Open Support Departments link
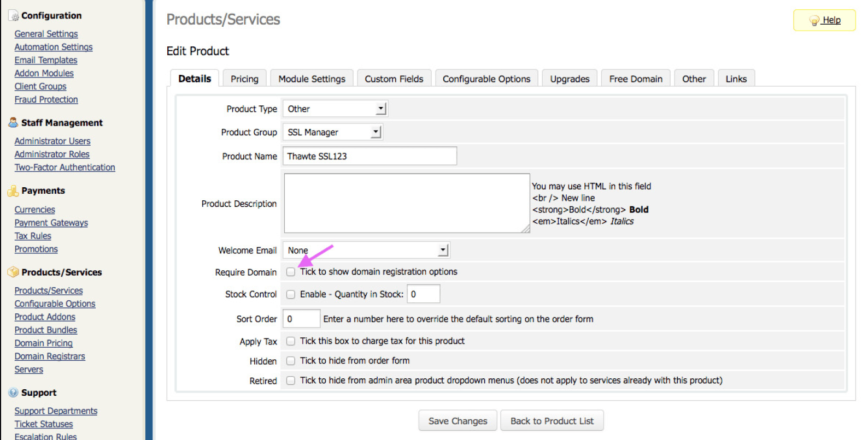Screen dimensions: 862x440 pos(56,411)
